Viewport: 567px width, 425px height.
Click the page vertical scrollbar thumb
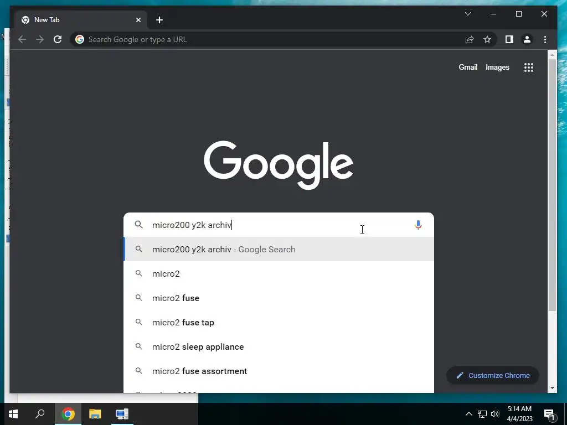[x=552, y=184]
